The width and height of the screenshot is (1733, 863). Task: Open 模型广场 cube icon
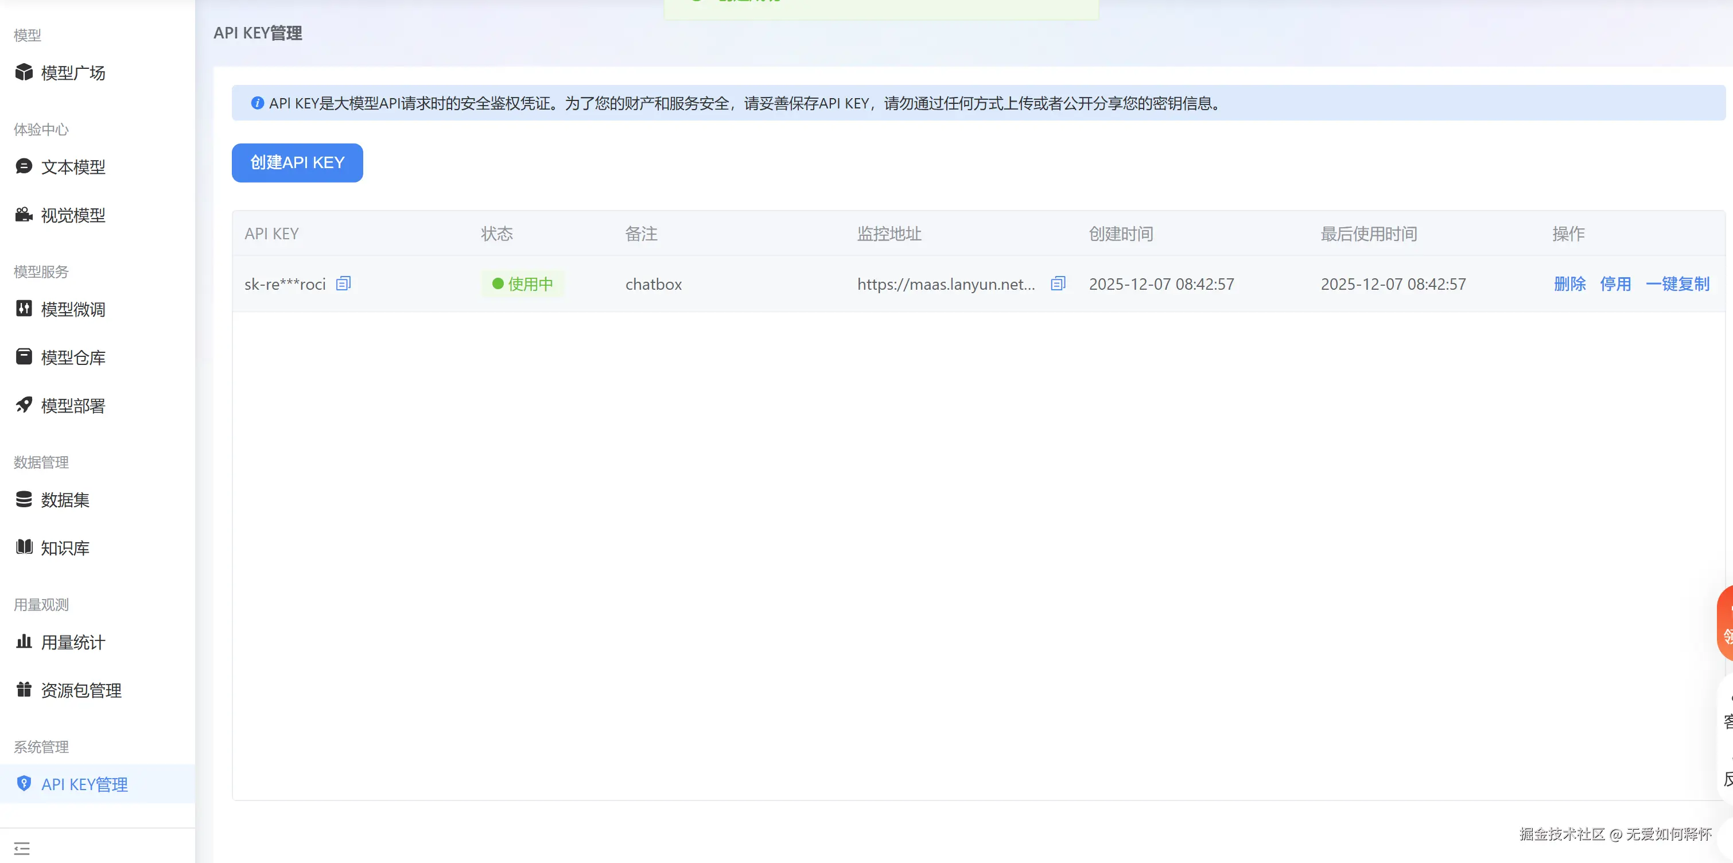tap(24, 72)
